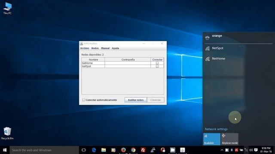This screenshot has height=154, width=275.
Task: Click the Contraseña column header
Action: [128, 59]
